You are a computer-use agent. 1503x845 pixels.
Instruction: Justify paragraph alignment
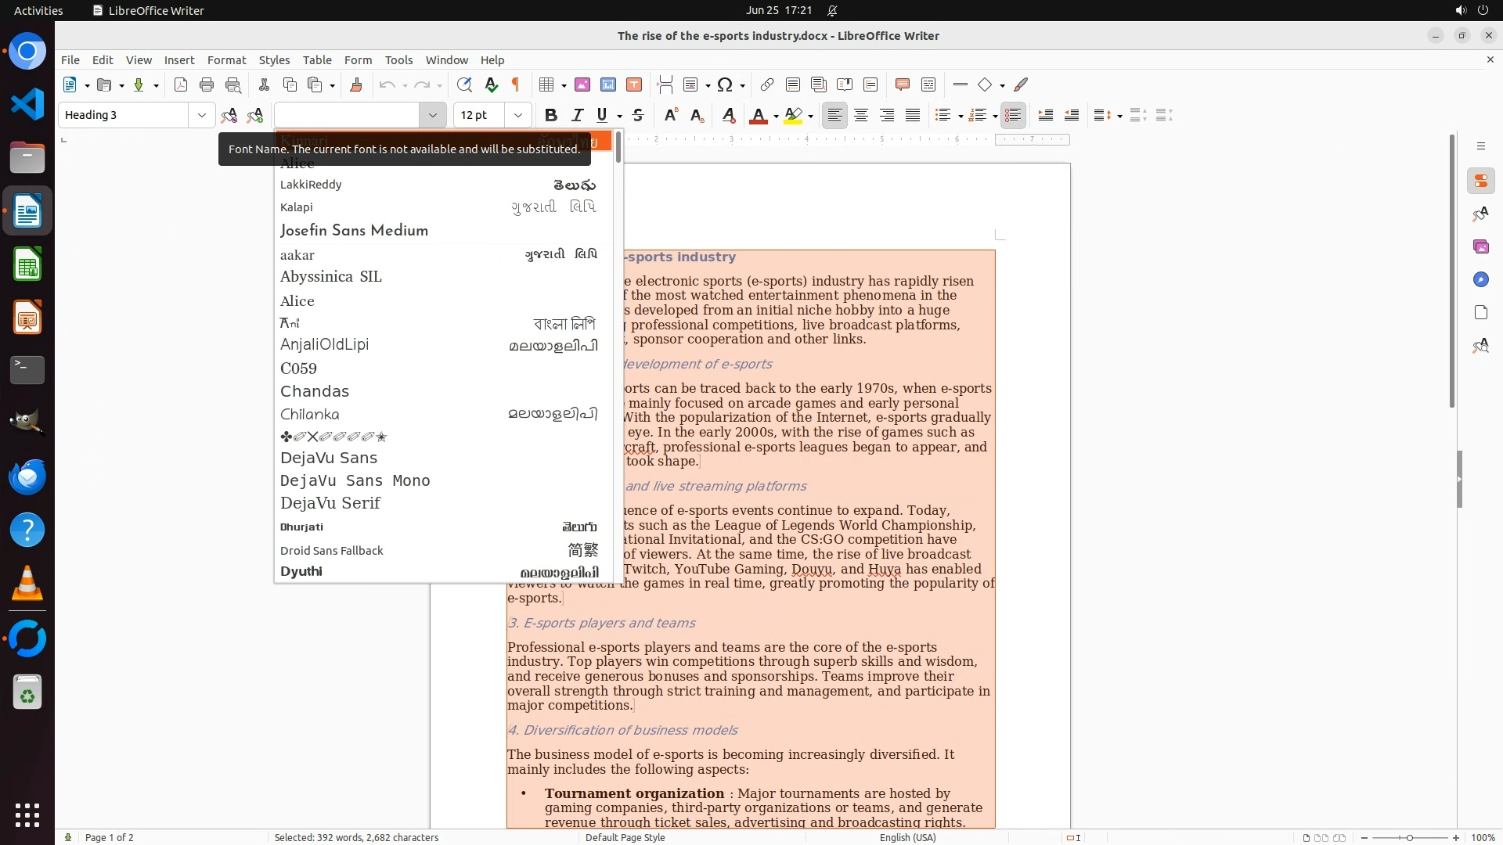tap(913, 115)
